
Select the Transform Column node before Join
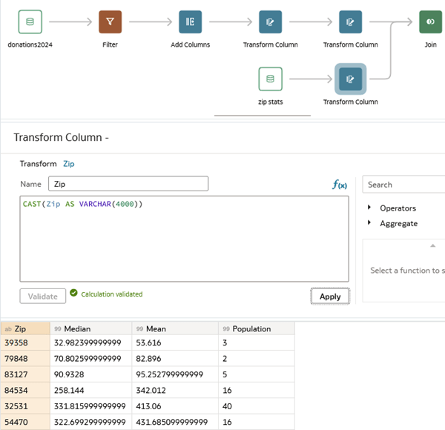point(350,21)
